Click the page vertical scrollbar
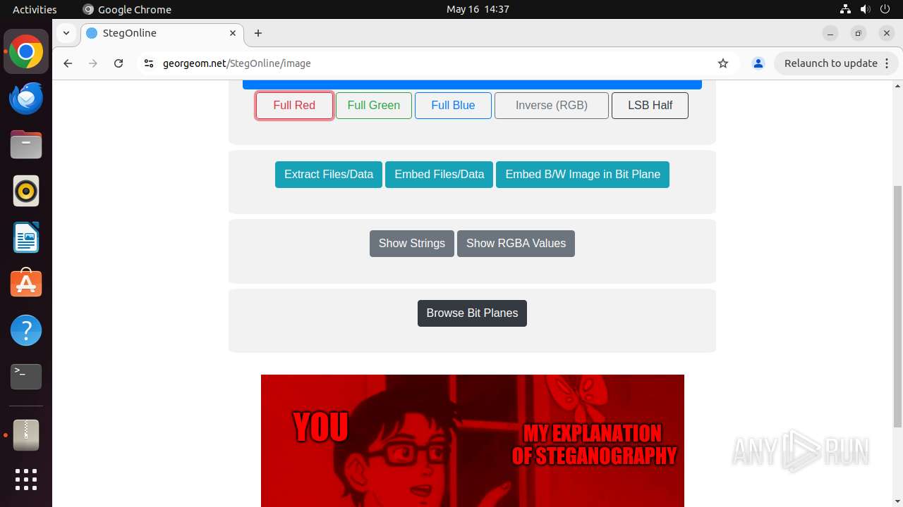This screenshot has width=903, height=507. 897,306
